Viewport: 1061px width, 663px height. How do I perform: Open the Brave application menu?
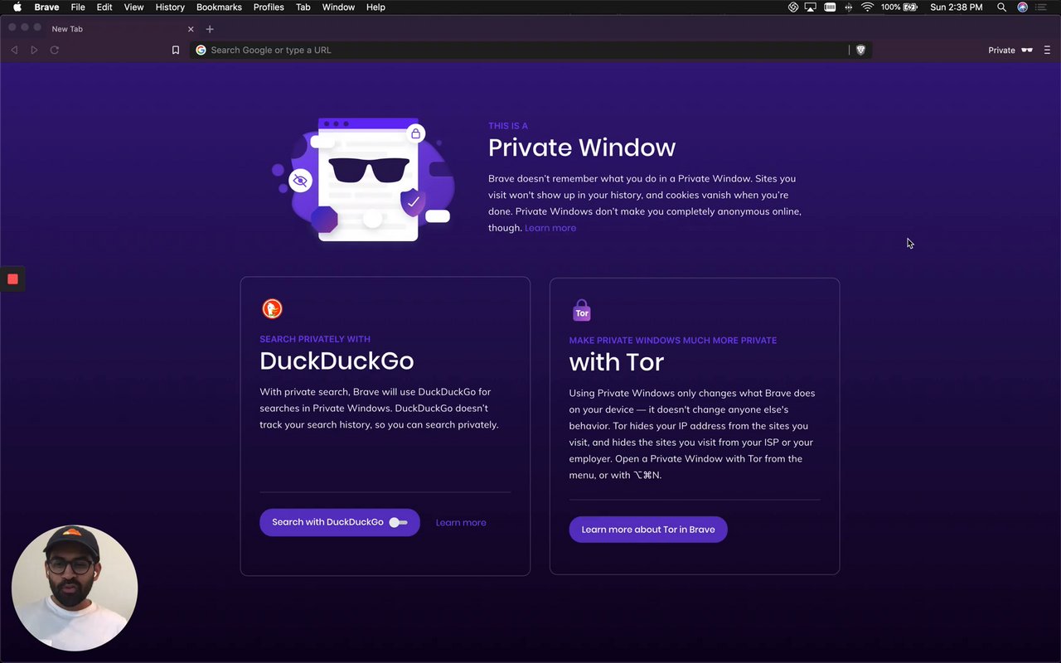(46, 7)
